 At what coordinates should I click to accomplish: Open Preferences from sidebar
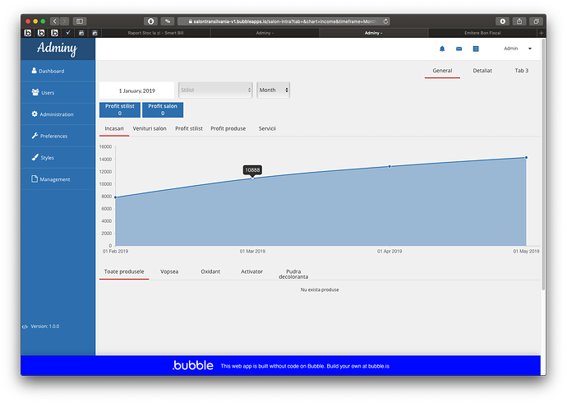click(58, 136)
